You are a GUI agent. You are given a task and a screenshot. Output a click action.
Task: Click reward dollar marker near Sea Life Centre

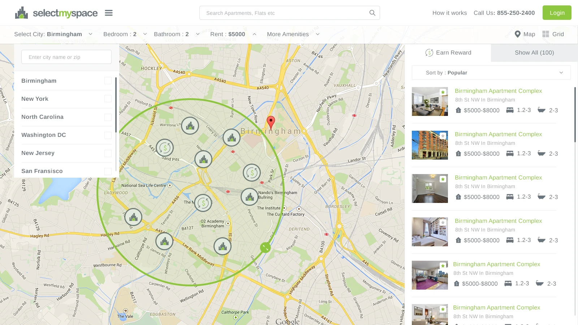click(203, 203)
